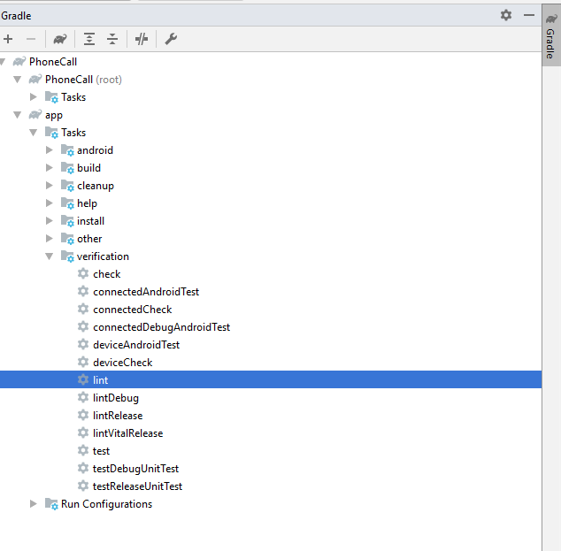561x551 pixels.
Task: Click the plus icon to link Gradle project
Action: pyautogui.click(x=8, y=39)
